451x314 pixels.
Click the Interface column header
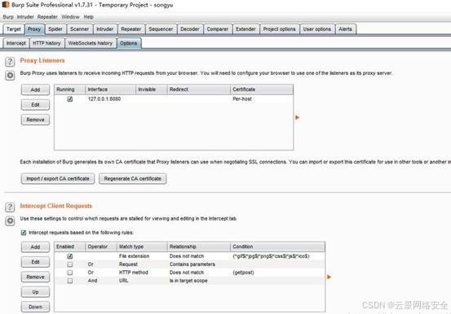(110, 89)
